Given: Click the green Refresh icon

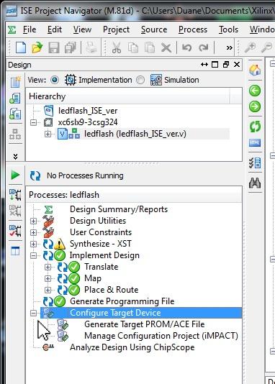Looking at the screenshot, I should tap(255, 127).
